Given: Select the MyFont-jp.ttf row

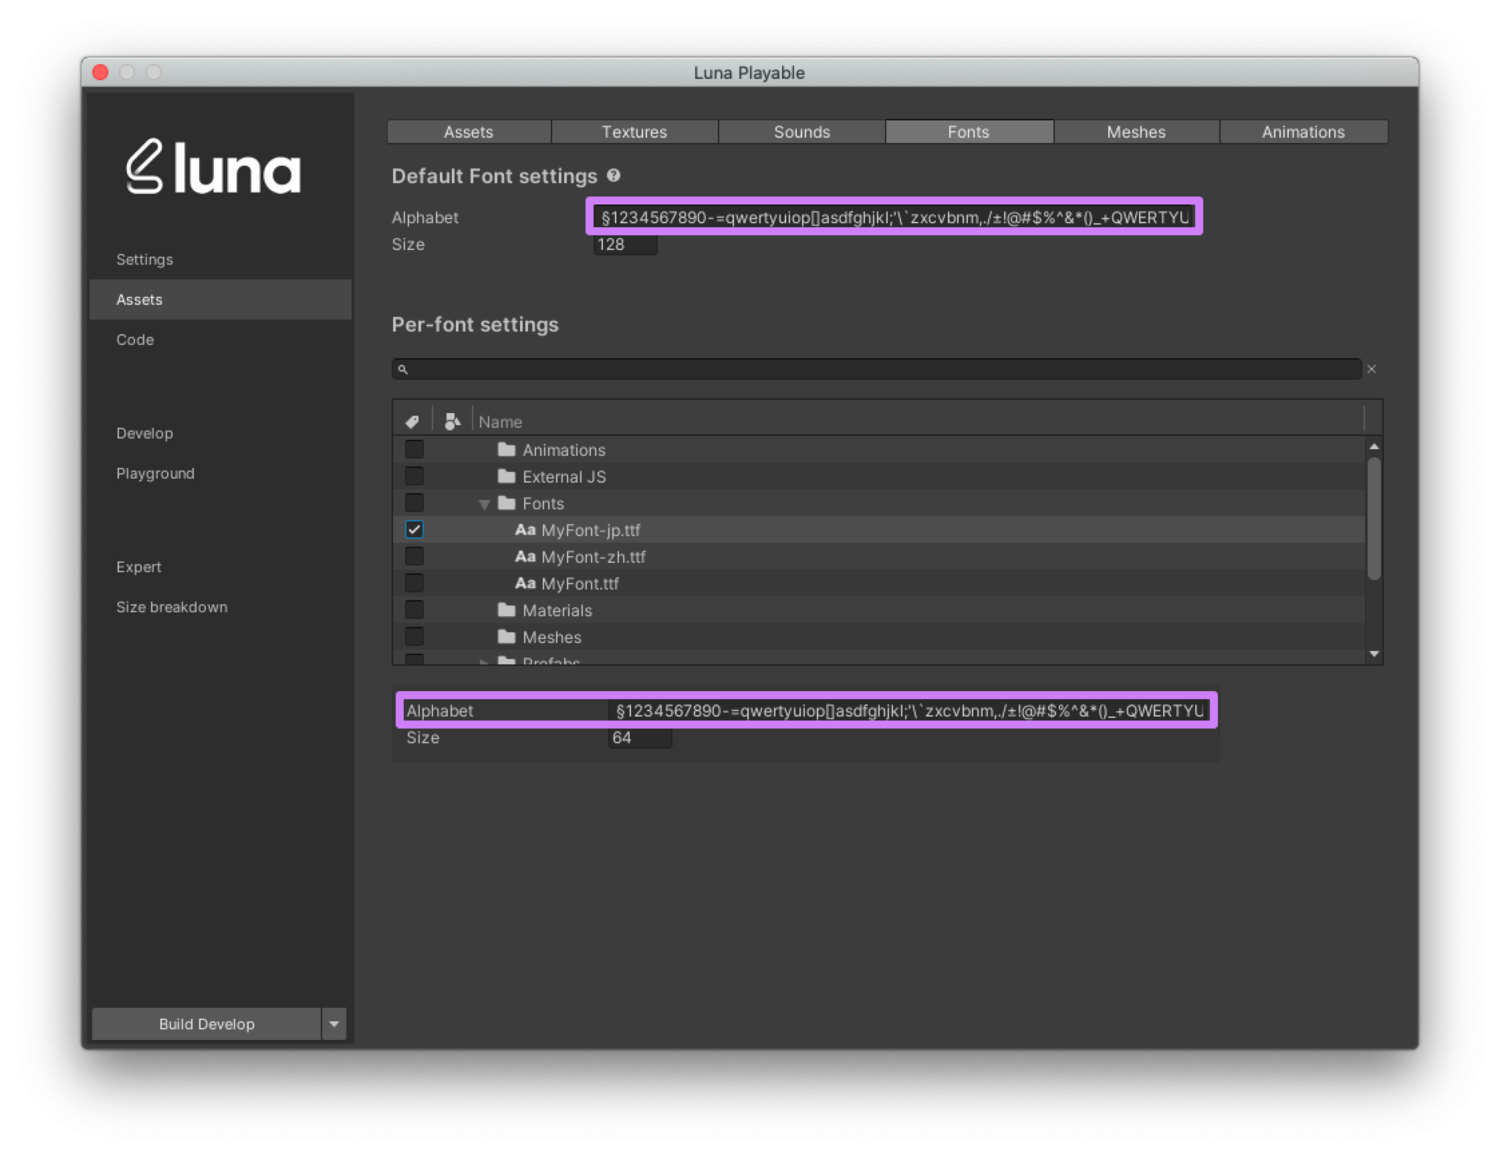Looking at the screenshot, I should (878, 529).
